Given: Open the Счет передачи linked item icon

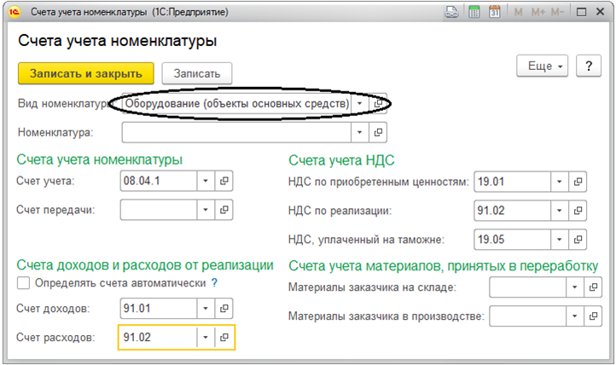Looking at the screenshot, I should click(x=224, y=210).
